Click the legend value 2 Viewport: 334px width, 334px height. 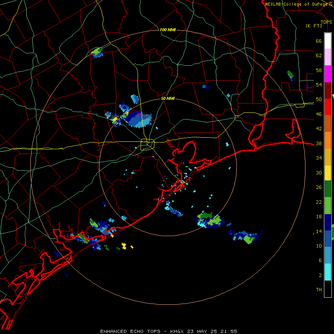pos(320,275)
